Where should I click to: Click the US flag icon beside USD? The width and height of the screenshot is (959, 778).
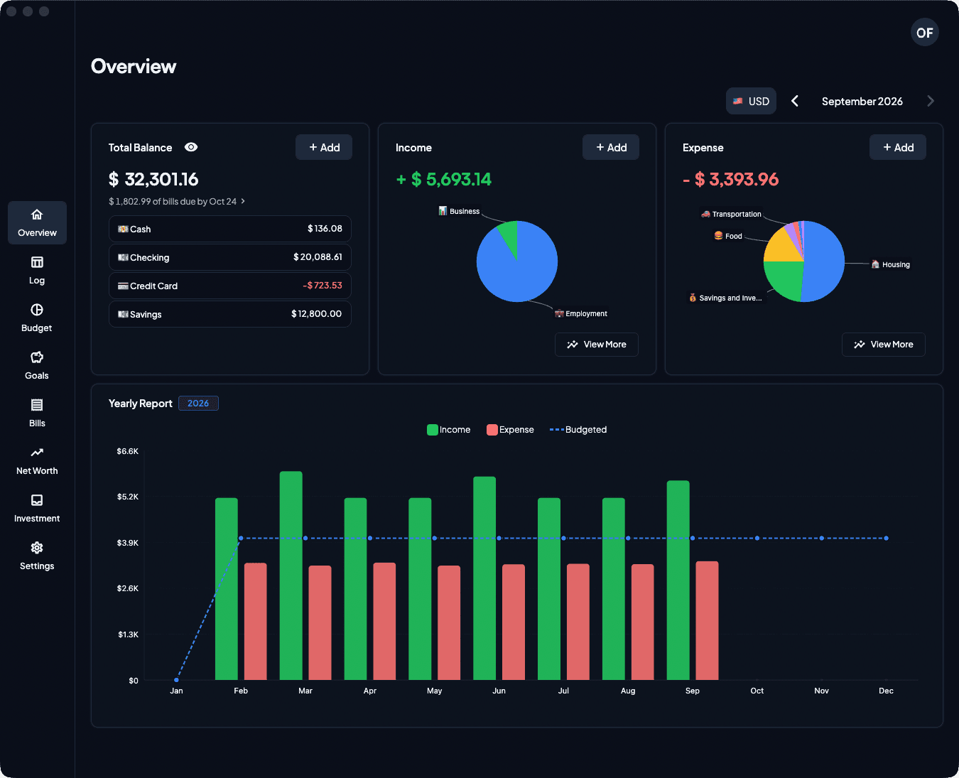[x=738, y=101]
